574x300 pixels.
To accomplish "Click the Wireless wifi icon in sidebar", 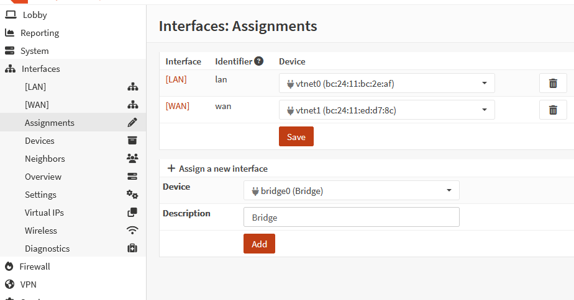I will tap(132, 231).
